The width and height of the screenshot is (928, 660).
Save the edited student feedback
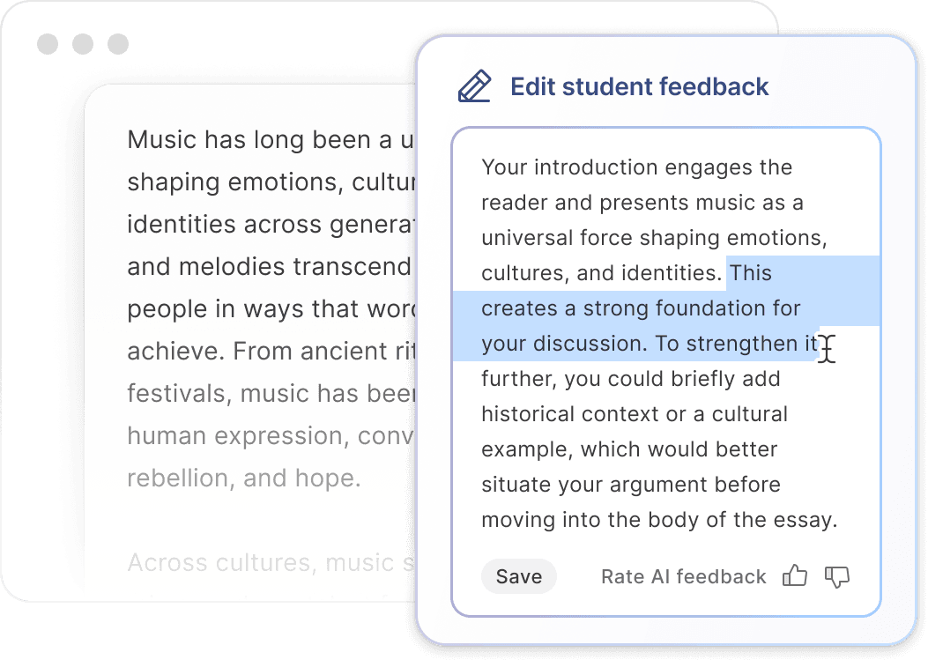[x=518, y=576]
